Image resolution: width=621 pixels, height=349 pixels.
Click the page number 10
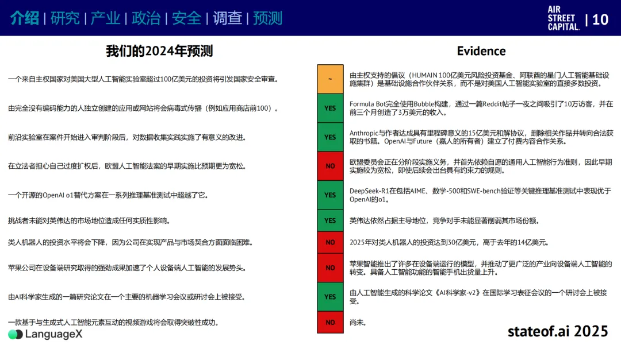600,20
